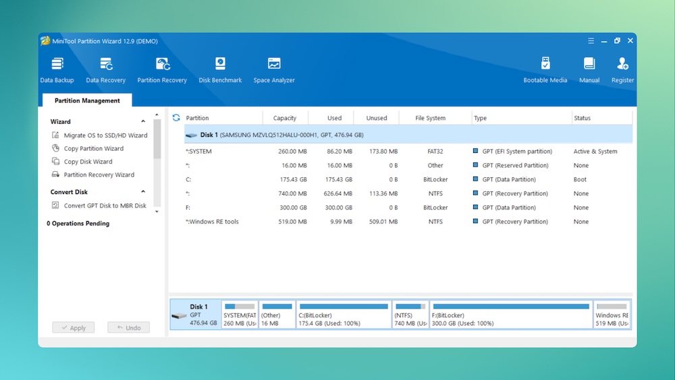Sort by the Partition column header
The height and width of the screenshot is (380, 675).
click(x=223, y=118)
